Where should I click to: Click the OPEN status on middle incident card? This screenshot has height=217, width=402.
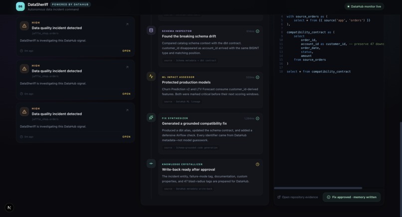[126, 94]
